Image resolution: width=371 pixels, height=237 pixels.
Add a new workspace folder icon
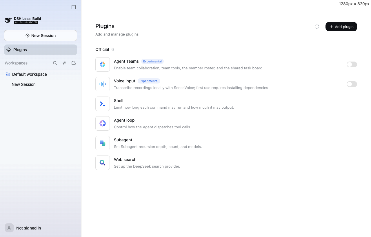coord(74,63)
